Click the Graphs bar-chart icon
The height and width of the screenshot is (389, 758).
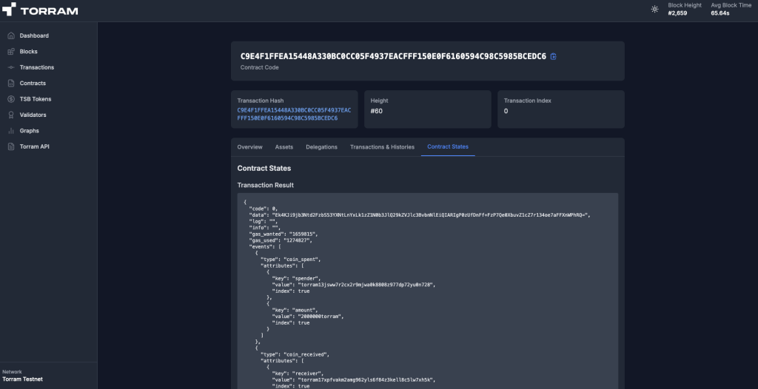point(11,131)
